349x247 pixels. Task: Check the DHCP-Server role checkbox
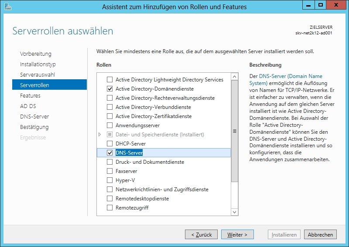(109, 144)
